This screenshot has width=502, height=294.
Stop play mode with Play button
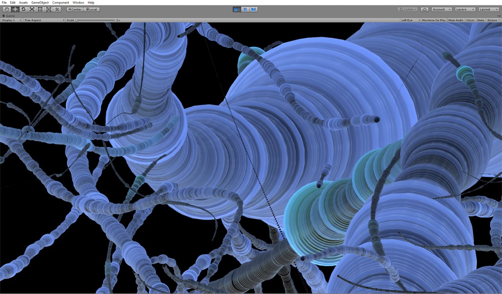237,9
